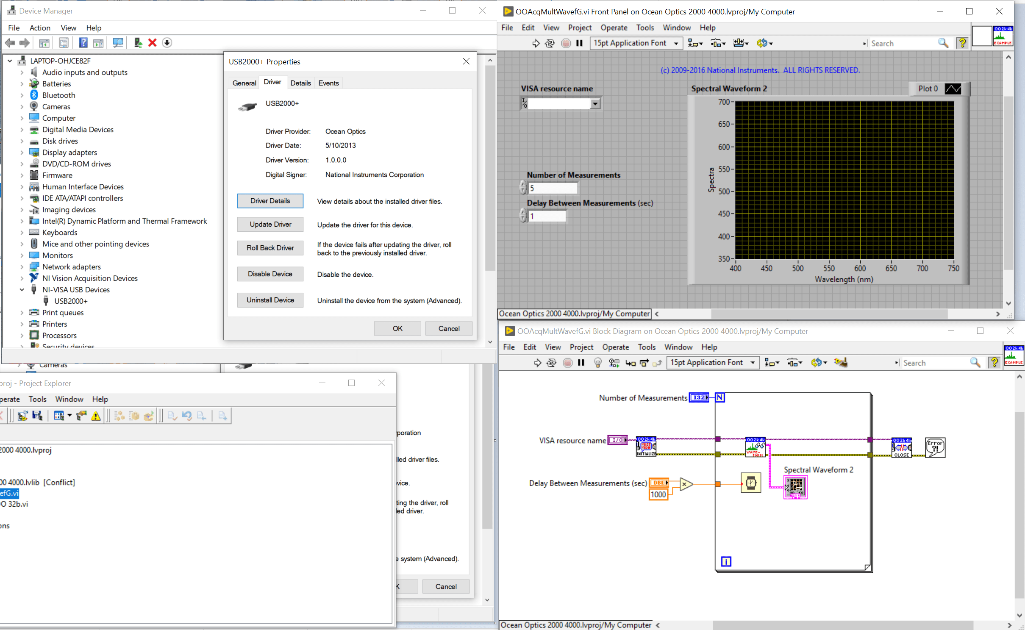Select USB2000+ device in tree
Screen dimensions: 1025x630
point(70,301)
